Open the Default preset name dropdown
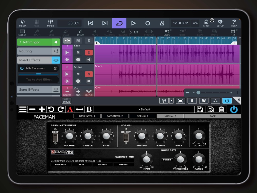The height and width of the screenshot is (193, 257). [144, 109]
